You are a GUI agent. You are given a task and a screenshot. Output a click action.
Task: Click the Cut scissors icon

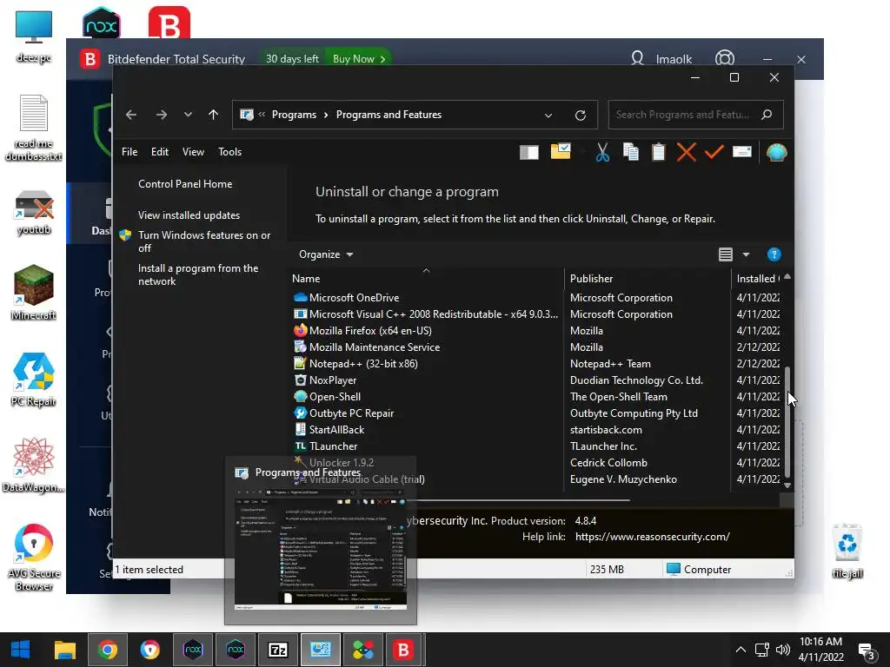pyautogui.click(x=602, y=152)
